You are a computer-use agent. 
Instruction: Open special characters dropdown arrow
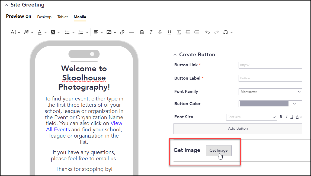(x=232, y=32)
